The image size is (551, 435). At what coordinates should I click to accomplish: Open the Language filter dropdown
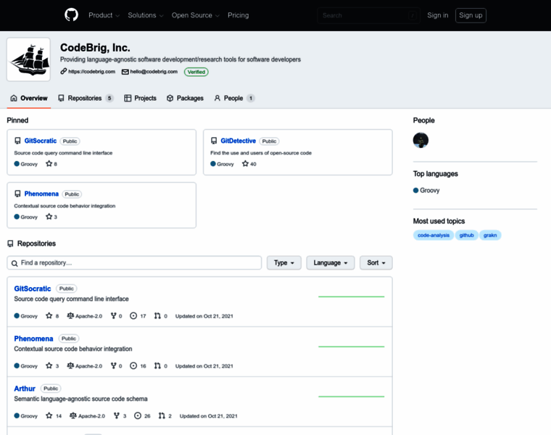tap(331, 263)
